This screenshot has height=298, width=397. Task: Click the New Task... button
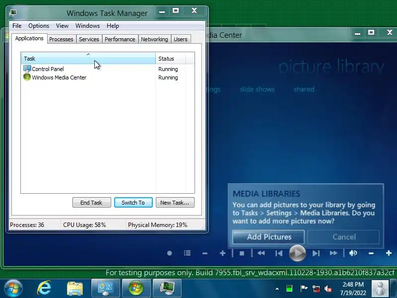(x=175, y=203)
